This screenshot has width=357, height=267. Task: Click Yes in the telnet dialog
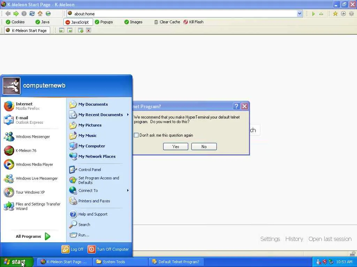[176, 147]
